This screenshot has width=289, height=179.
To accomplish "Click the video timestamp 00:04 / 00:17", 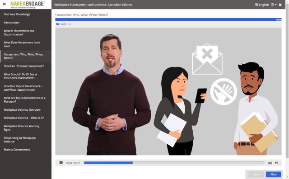I will 73,163.
